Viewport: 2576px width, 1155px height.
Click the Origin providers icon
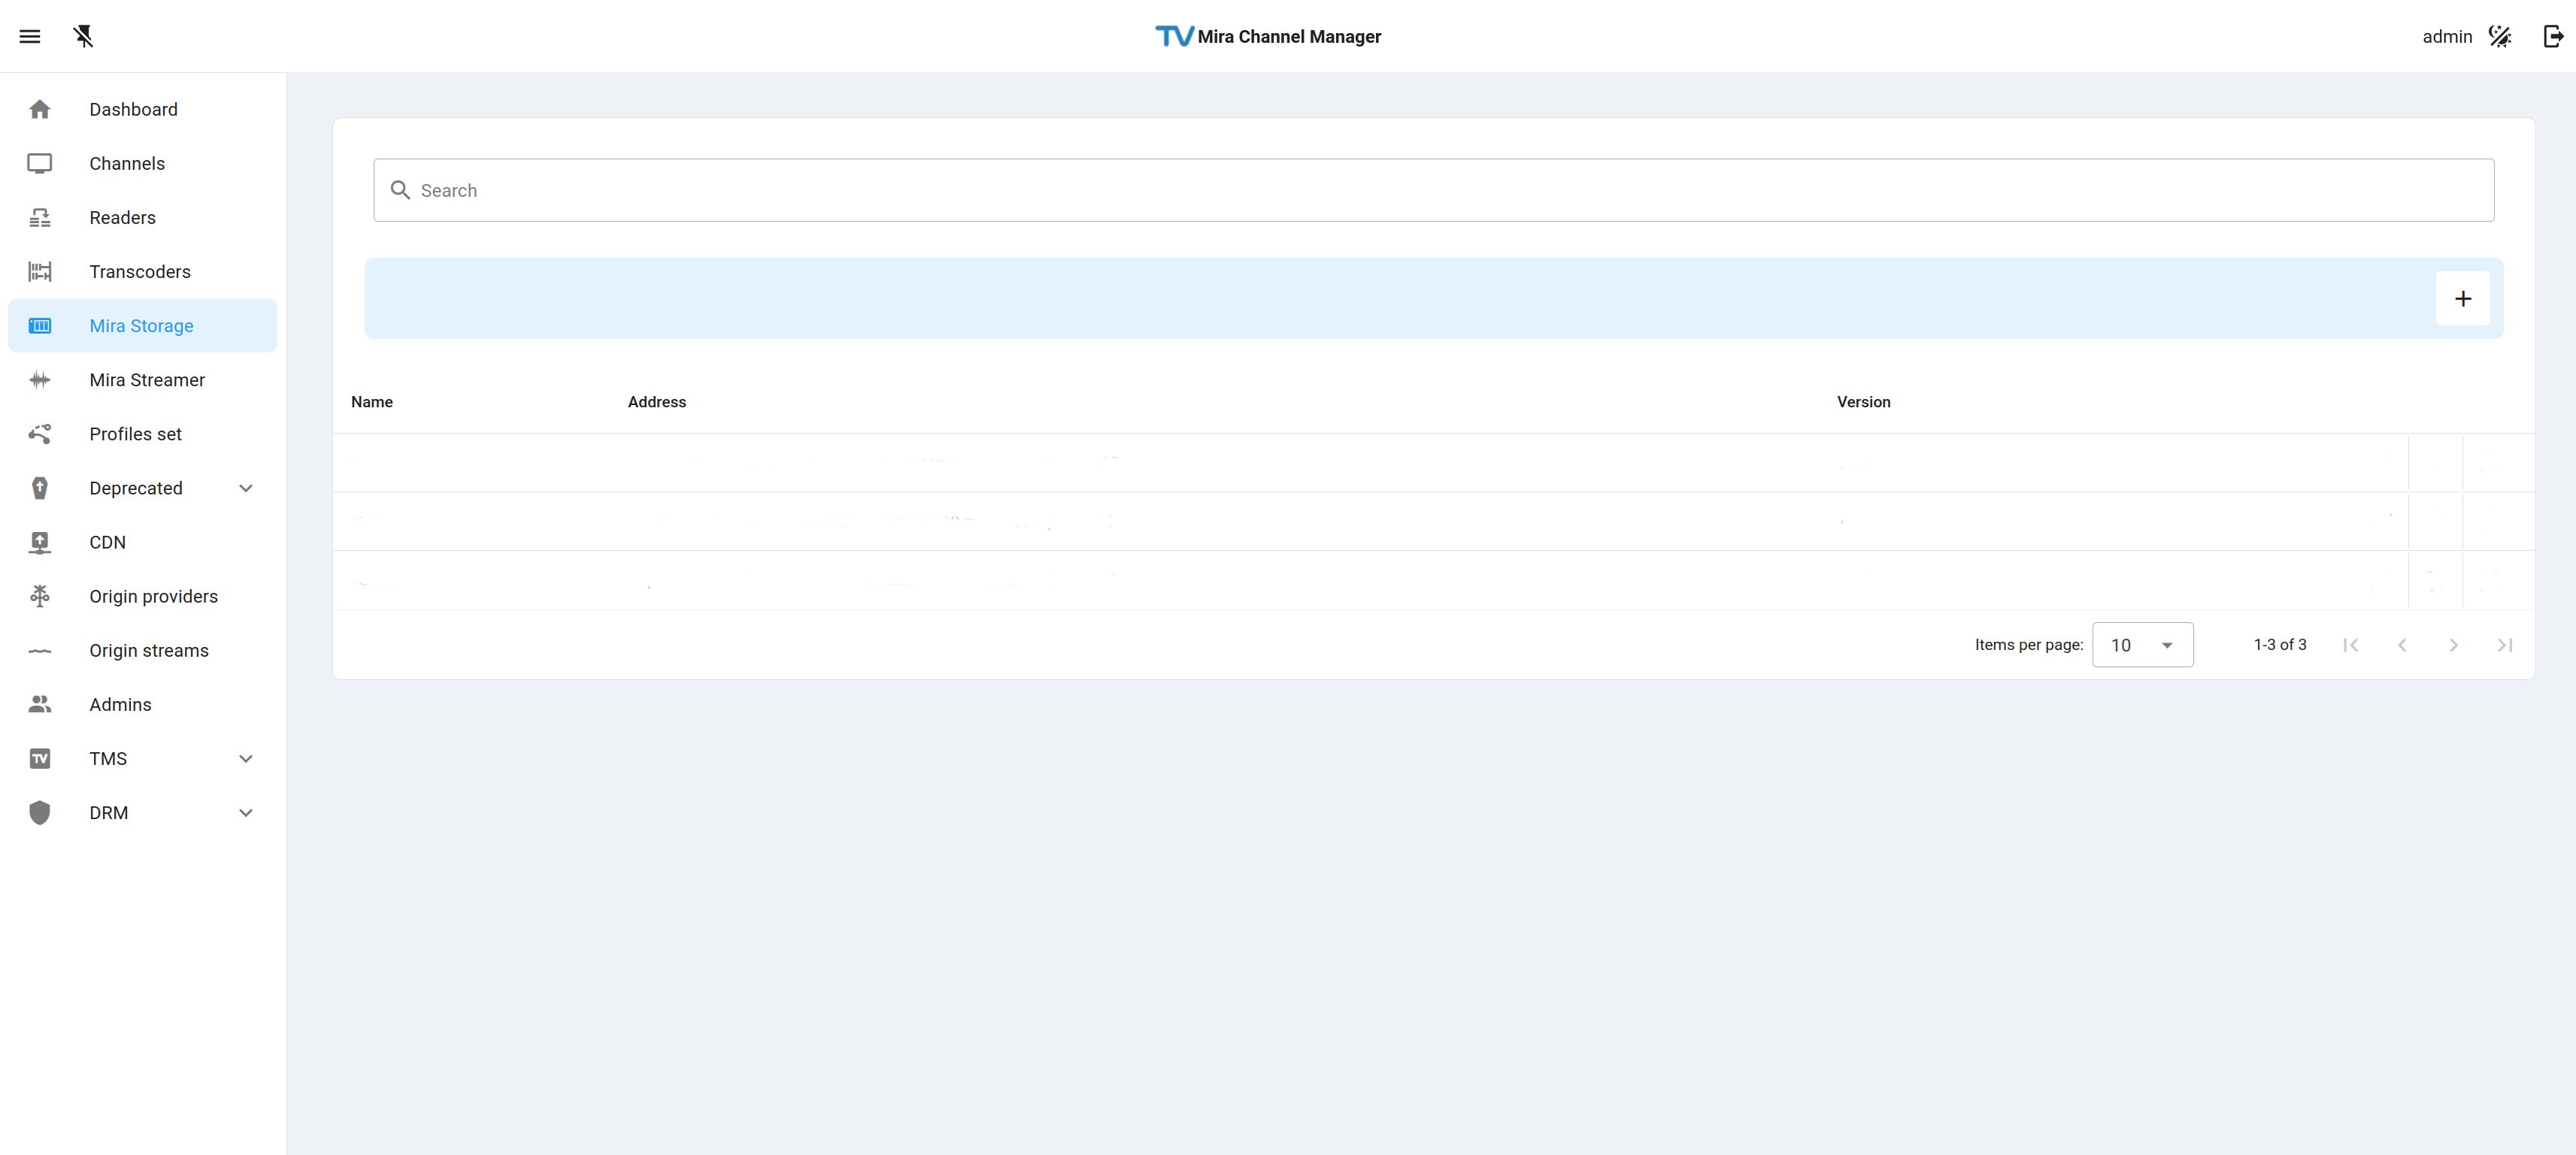[x=40, y=597]
